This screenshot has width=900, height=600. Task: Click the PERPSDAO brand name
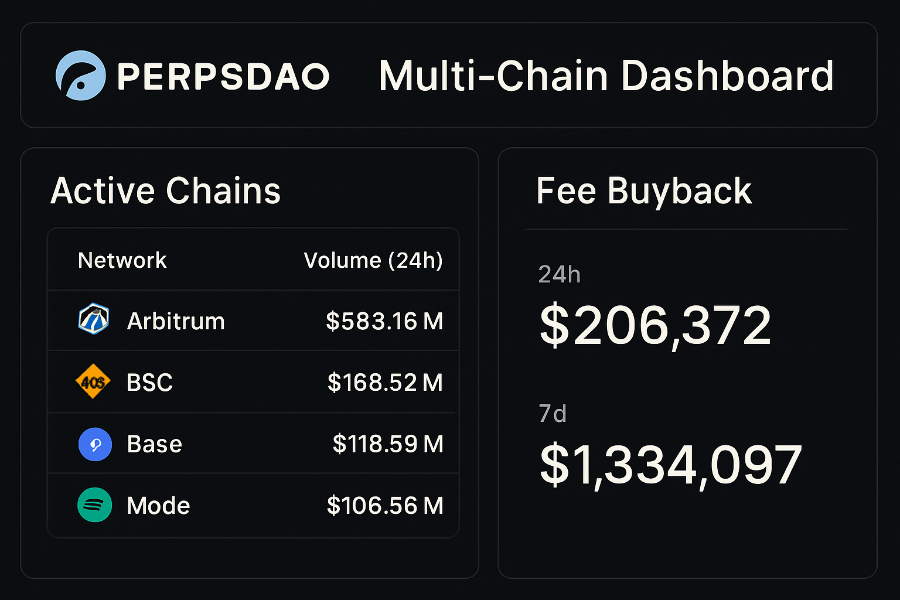tap(223, 77)
